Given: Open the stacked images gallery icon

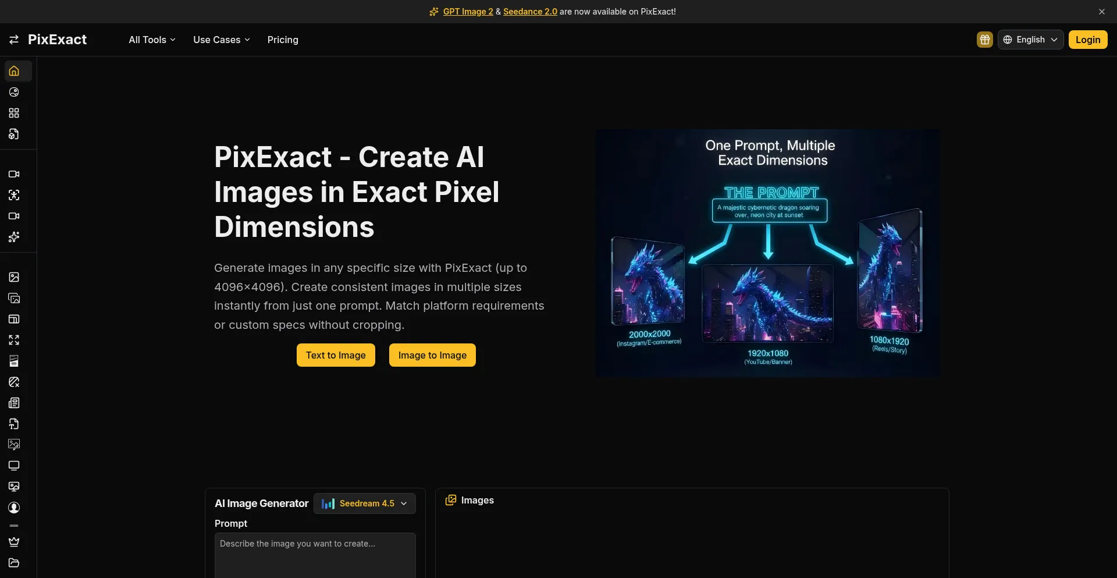Looking at the screenshot, I should pyautogui.click(x=14, y=298).
